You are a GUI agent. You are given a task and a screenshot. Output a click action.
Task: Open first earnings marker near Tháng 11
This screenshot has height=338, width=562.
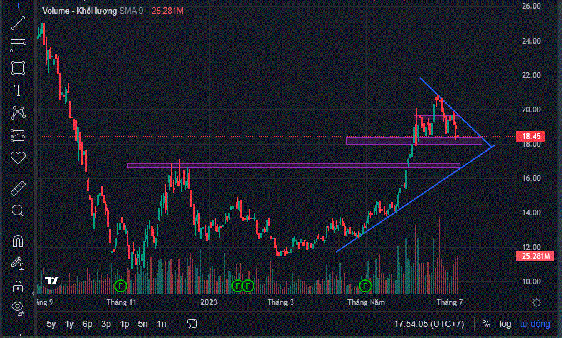120,286
